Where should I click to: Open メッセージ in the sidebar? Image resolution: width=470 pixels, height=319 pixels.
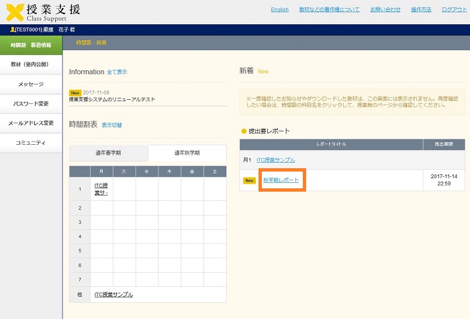(x=31, y=84)
